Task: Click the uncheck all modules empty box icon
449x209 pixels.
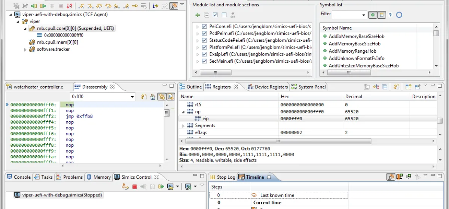Action: tap(224, 15)
